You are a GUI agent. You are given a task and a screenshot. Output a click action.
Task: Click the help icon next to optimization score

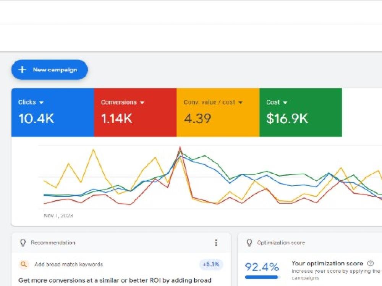(x=370, y=263)
